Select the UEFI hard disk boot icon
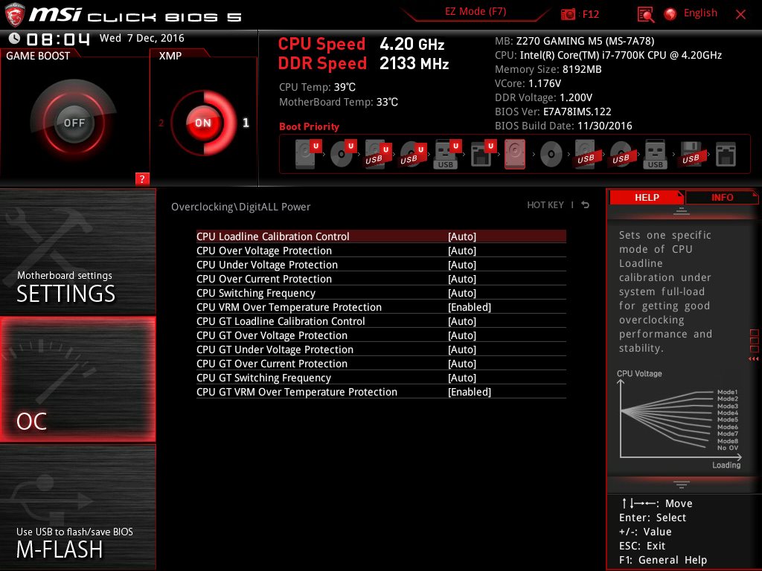Image resolution: width=762 pixels, height=571 pixels. [308, 153]
